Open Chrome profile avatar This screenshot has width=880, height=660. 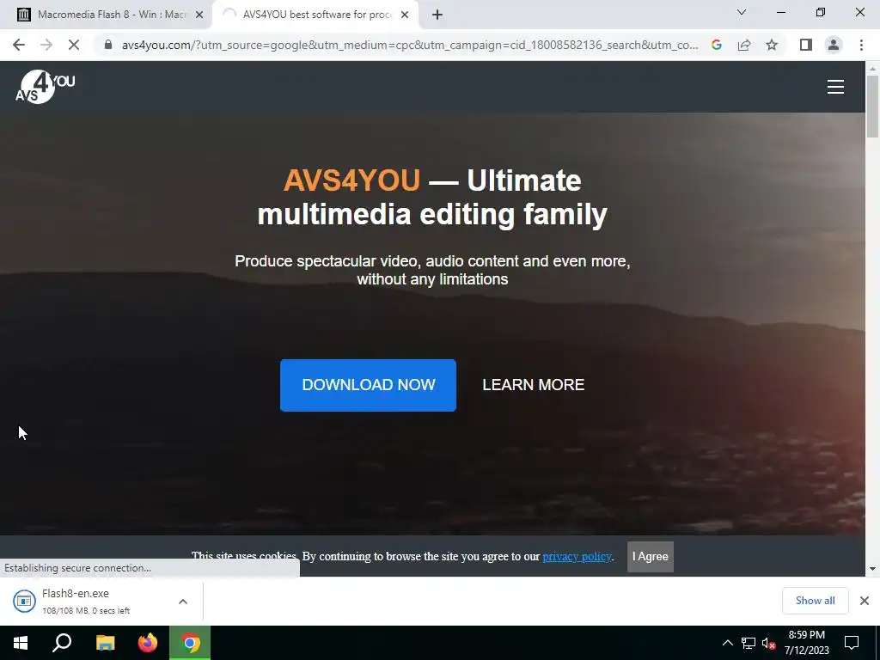tap(834, 45)
